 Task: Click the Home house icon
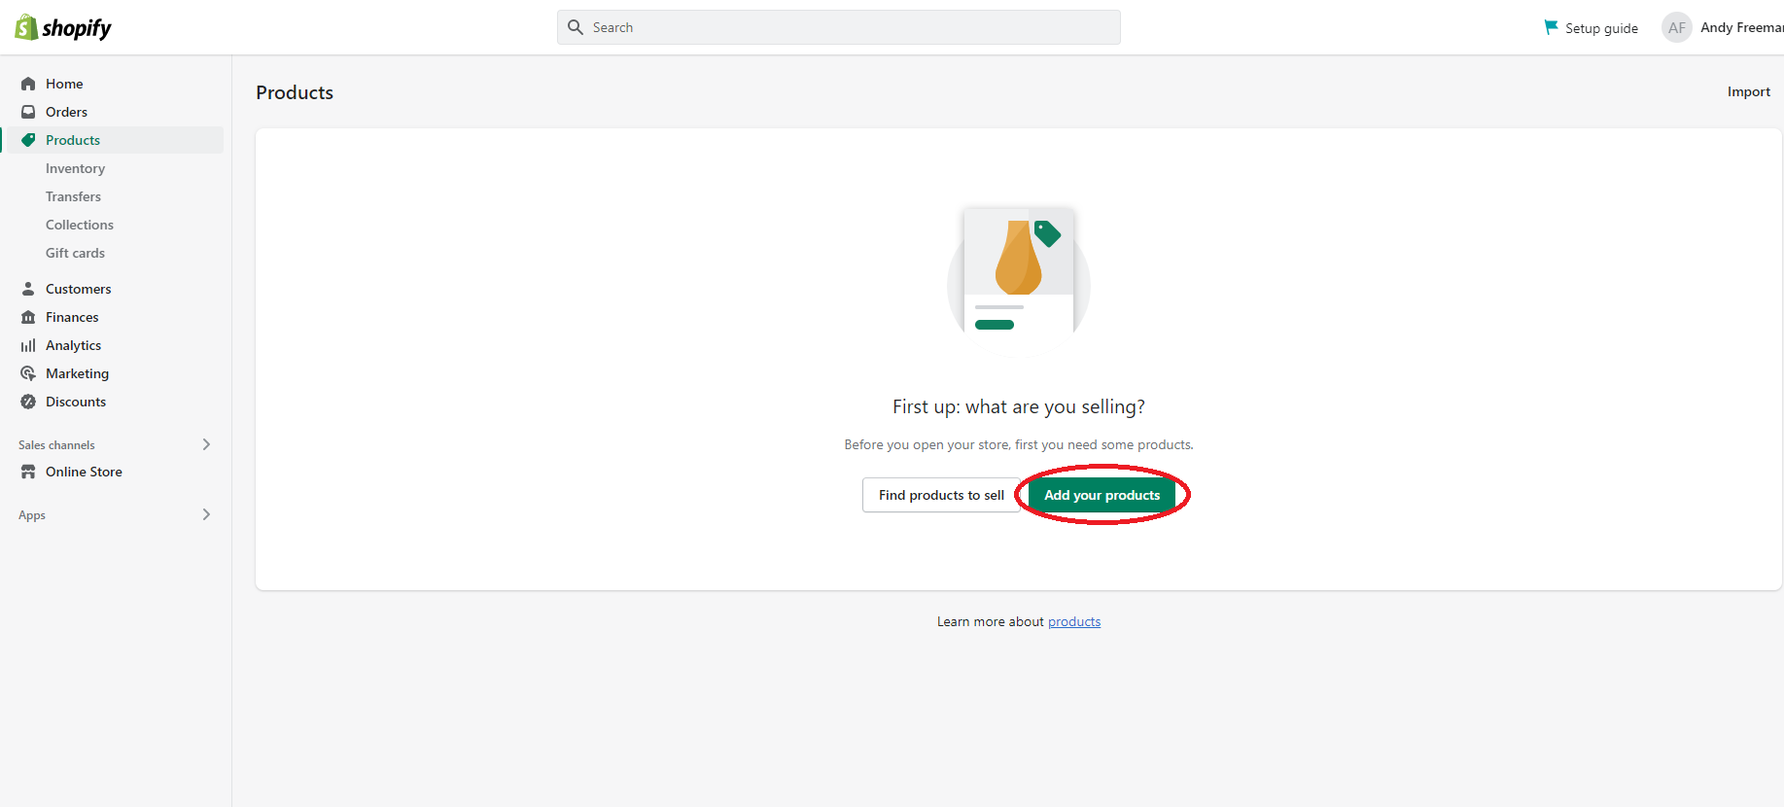(x=28, y=84)
